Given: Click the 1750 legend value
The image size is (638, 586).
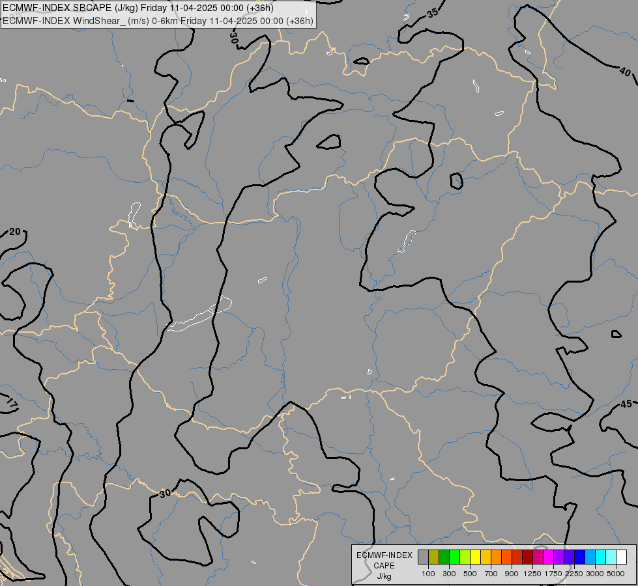Looking at the screenshot, I should pyautogui.click(x=553, y=574).
